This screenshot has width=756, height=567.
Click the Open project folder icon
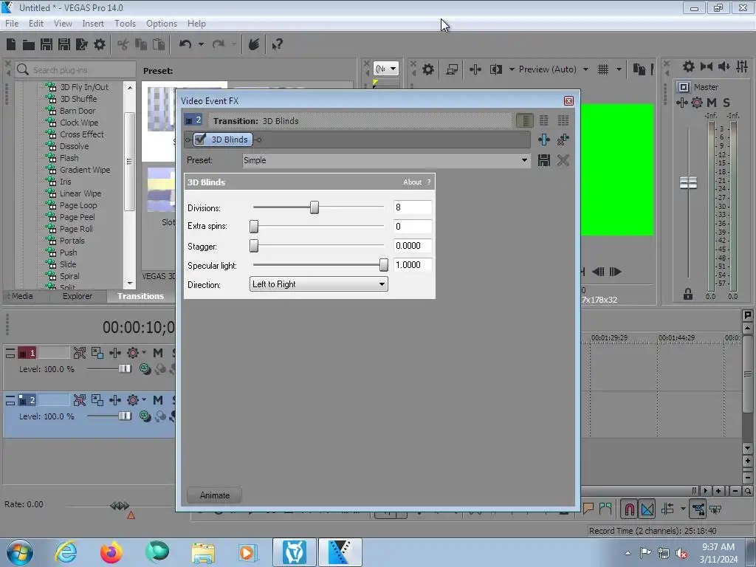[x=29, y=45]
